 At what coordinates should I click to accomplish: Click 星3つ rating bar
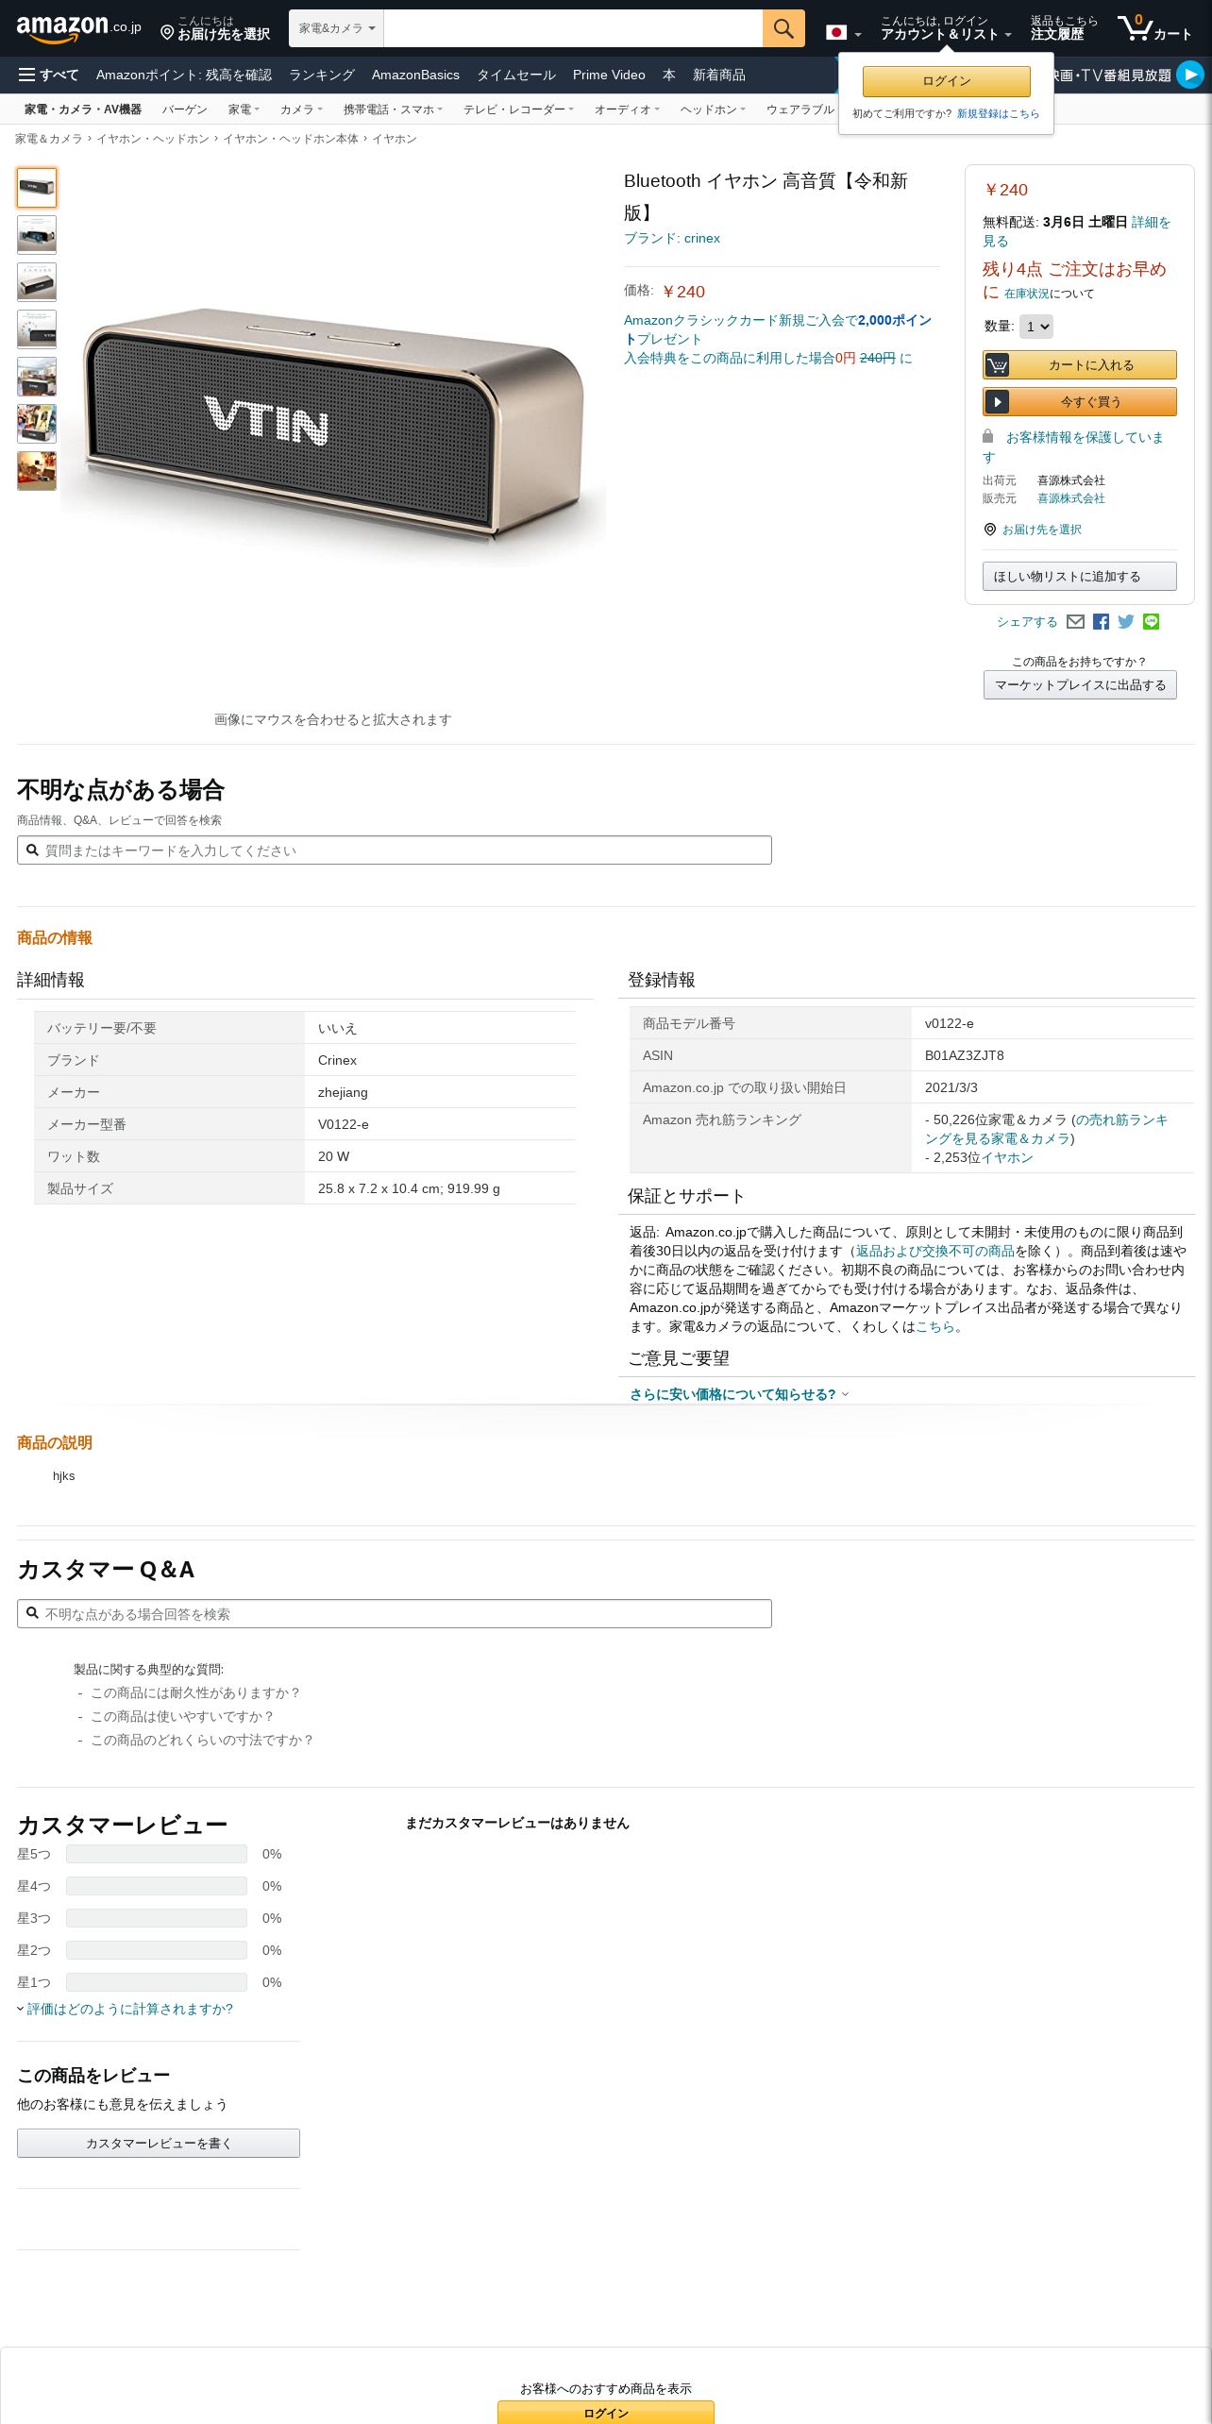[x=157, y=1918]
